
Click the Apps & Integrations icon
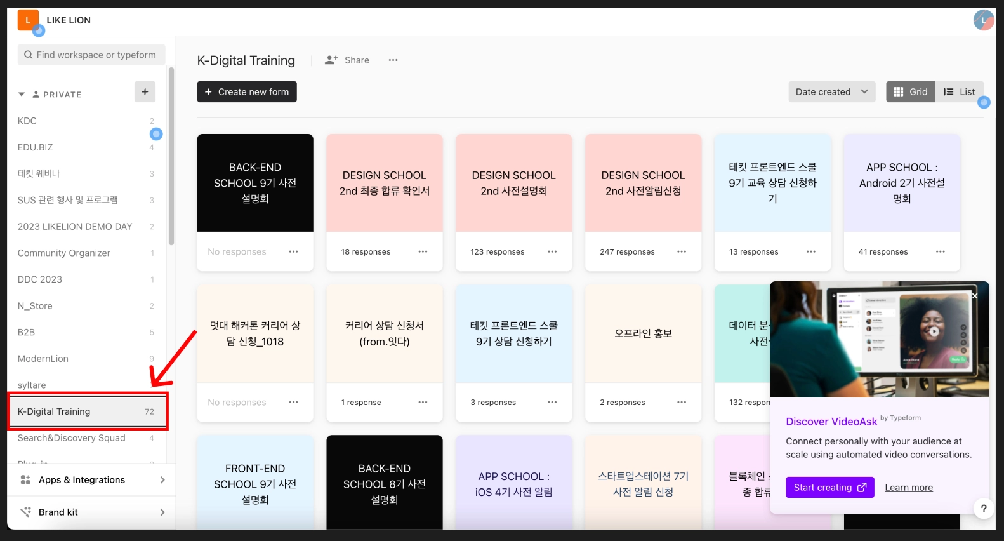[25, 480]
